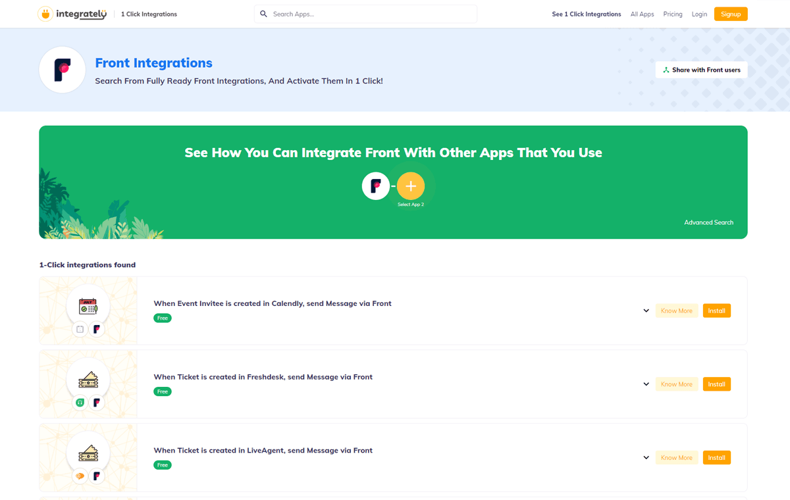Click the small Calendly app icon
Image resolution: width=790 pixels, height=500 pixels.
click(80, 329)
